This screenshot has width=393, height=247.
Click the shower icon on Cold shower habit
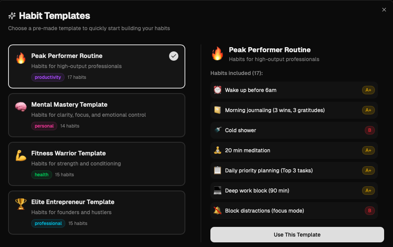pyautogui.click(x=217, y=130)
